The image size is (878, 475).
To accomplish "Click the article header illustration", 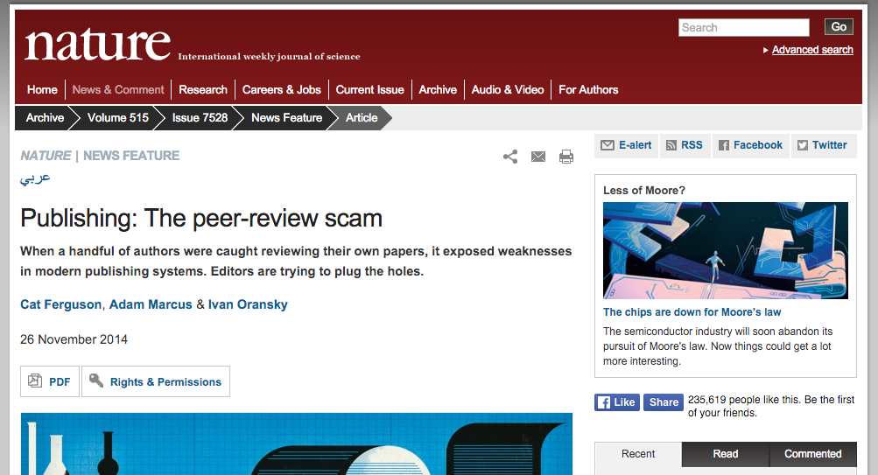I will tap(296, 444).
